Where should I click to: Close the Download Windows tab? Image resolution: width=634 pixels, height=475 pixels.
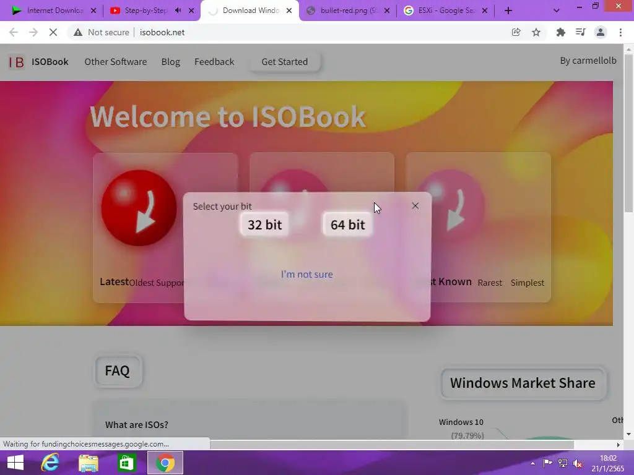[x=289, y=11]
